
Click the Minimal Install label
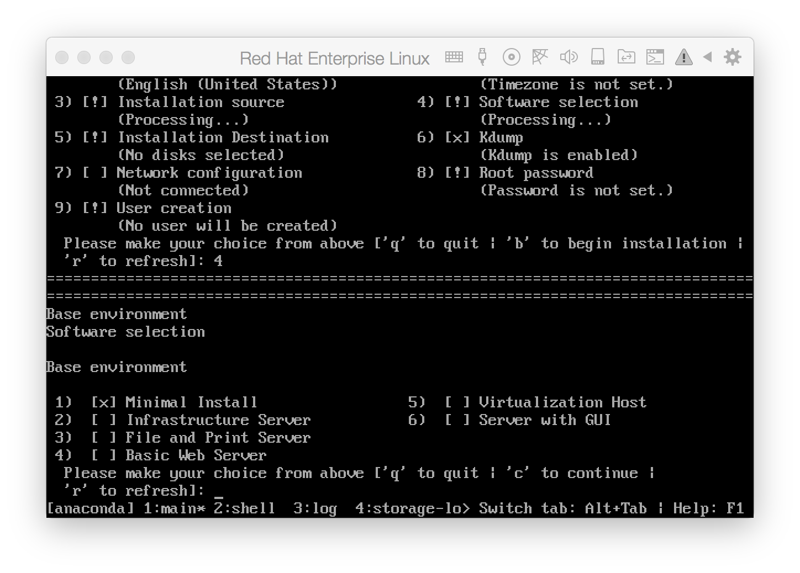[x=191, y=402]
